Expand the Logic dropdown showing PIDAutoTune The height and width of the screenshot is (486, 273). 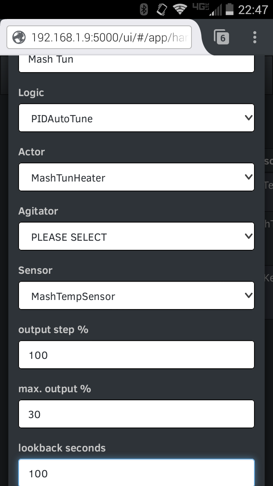point(136,118)
